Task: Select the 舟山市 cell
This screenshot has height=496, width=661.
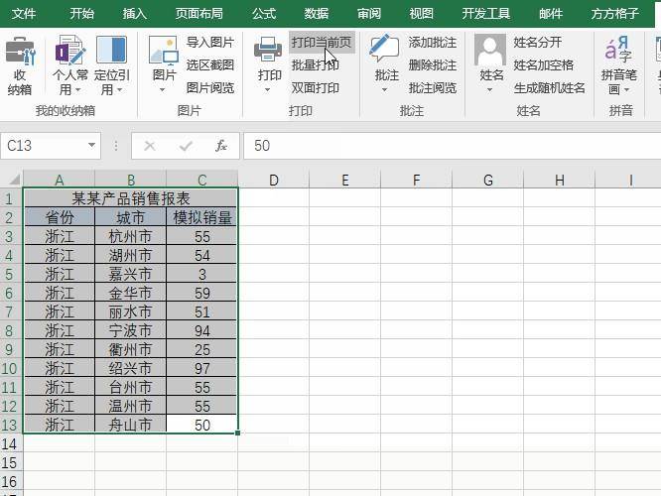Action: [131, 425]
